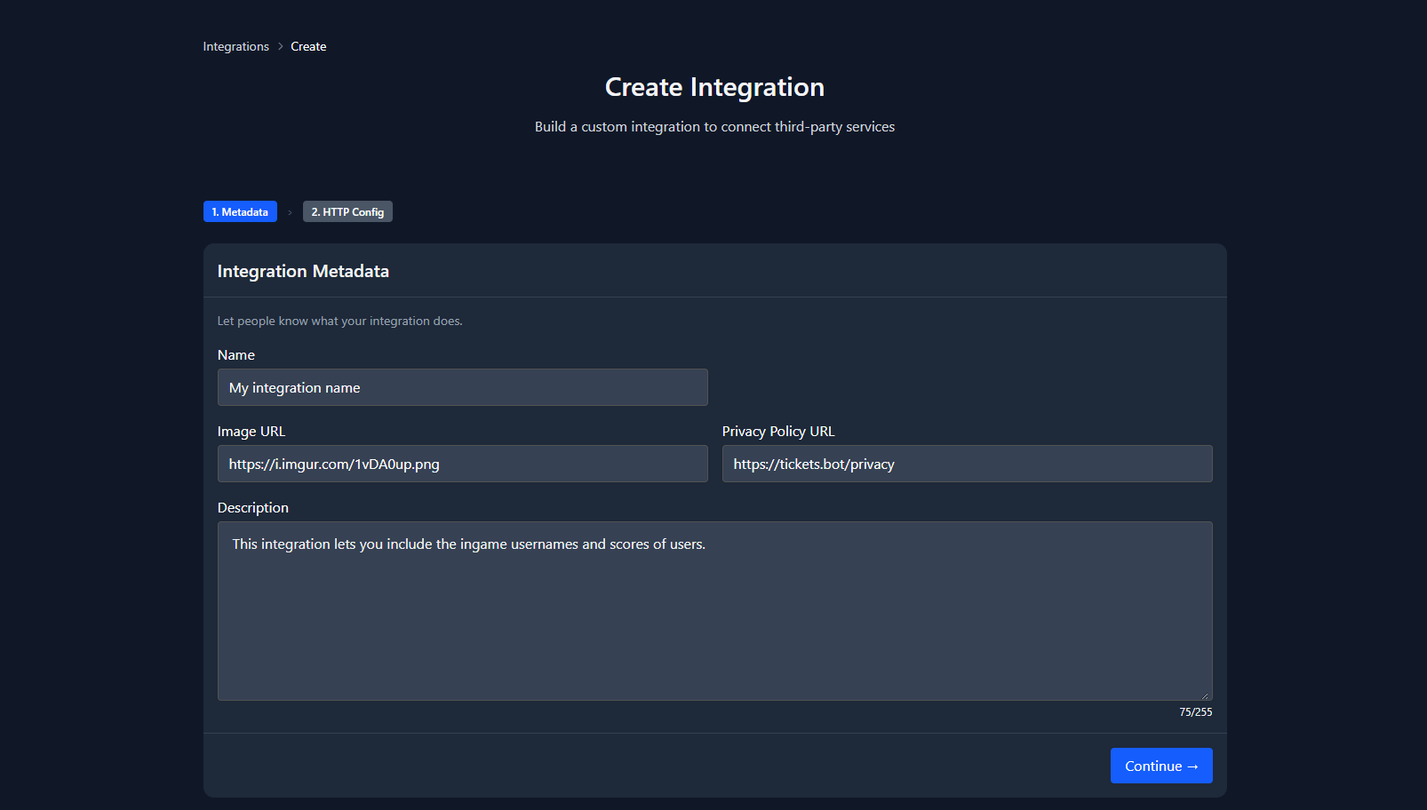Switch to the 2. HTTP Config step
This screenshot has height=810, width=1427.
pos(347,211)
